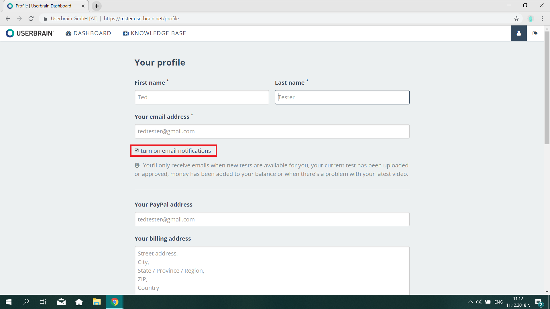Open the ENG language selector
The width and height of the screenshot is (550, 309).
(498, 302)
